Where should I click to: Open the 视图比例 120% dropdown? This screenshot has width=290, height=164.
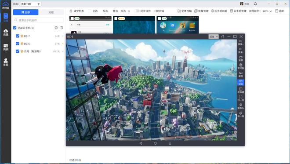(267, 11)
